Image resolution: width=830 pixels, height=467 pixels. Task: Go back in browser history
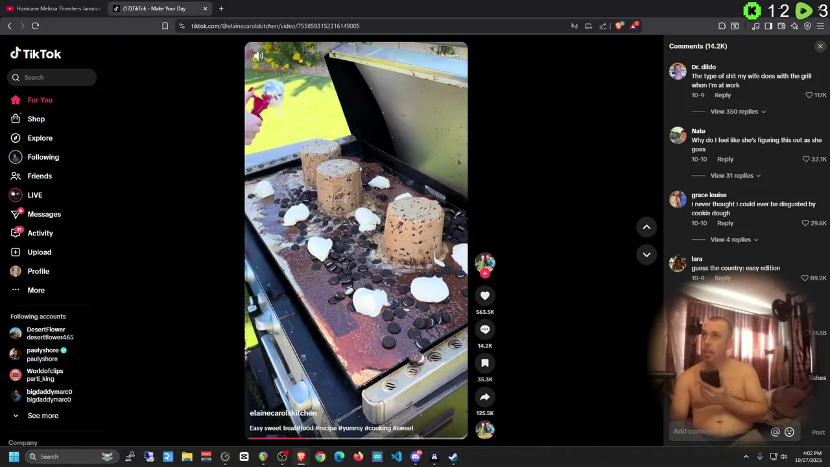click(x=9, y=26)
